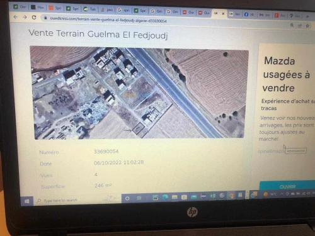
Task: Click the spinellimazda advertiser link
Action: click(271, 151)
